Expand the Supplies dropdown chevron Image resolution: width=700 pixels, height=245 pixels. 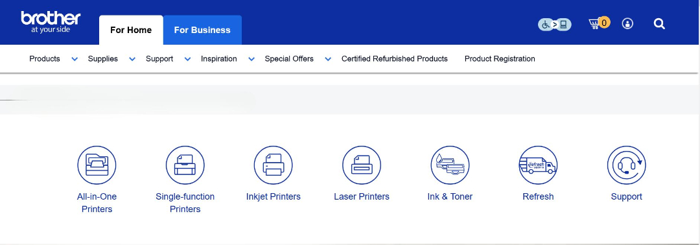(132, 59)
